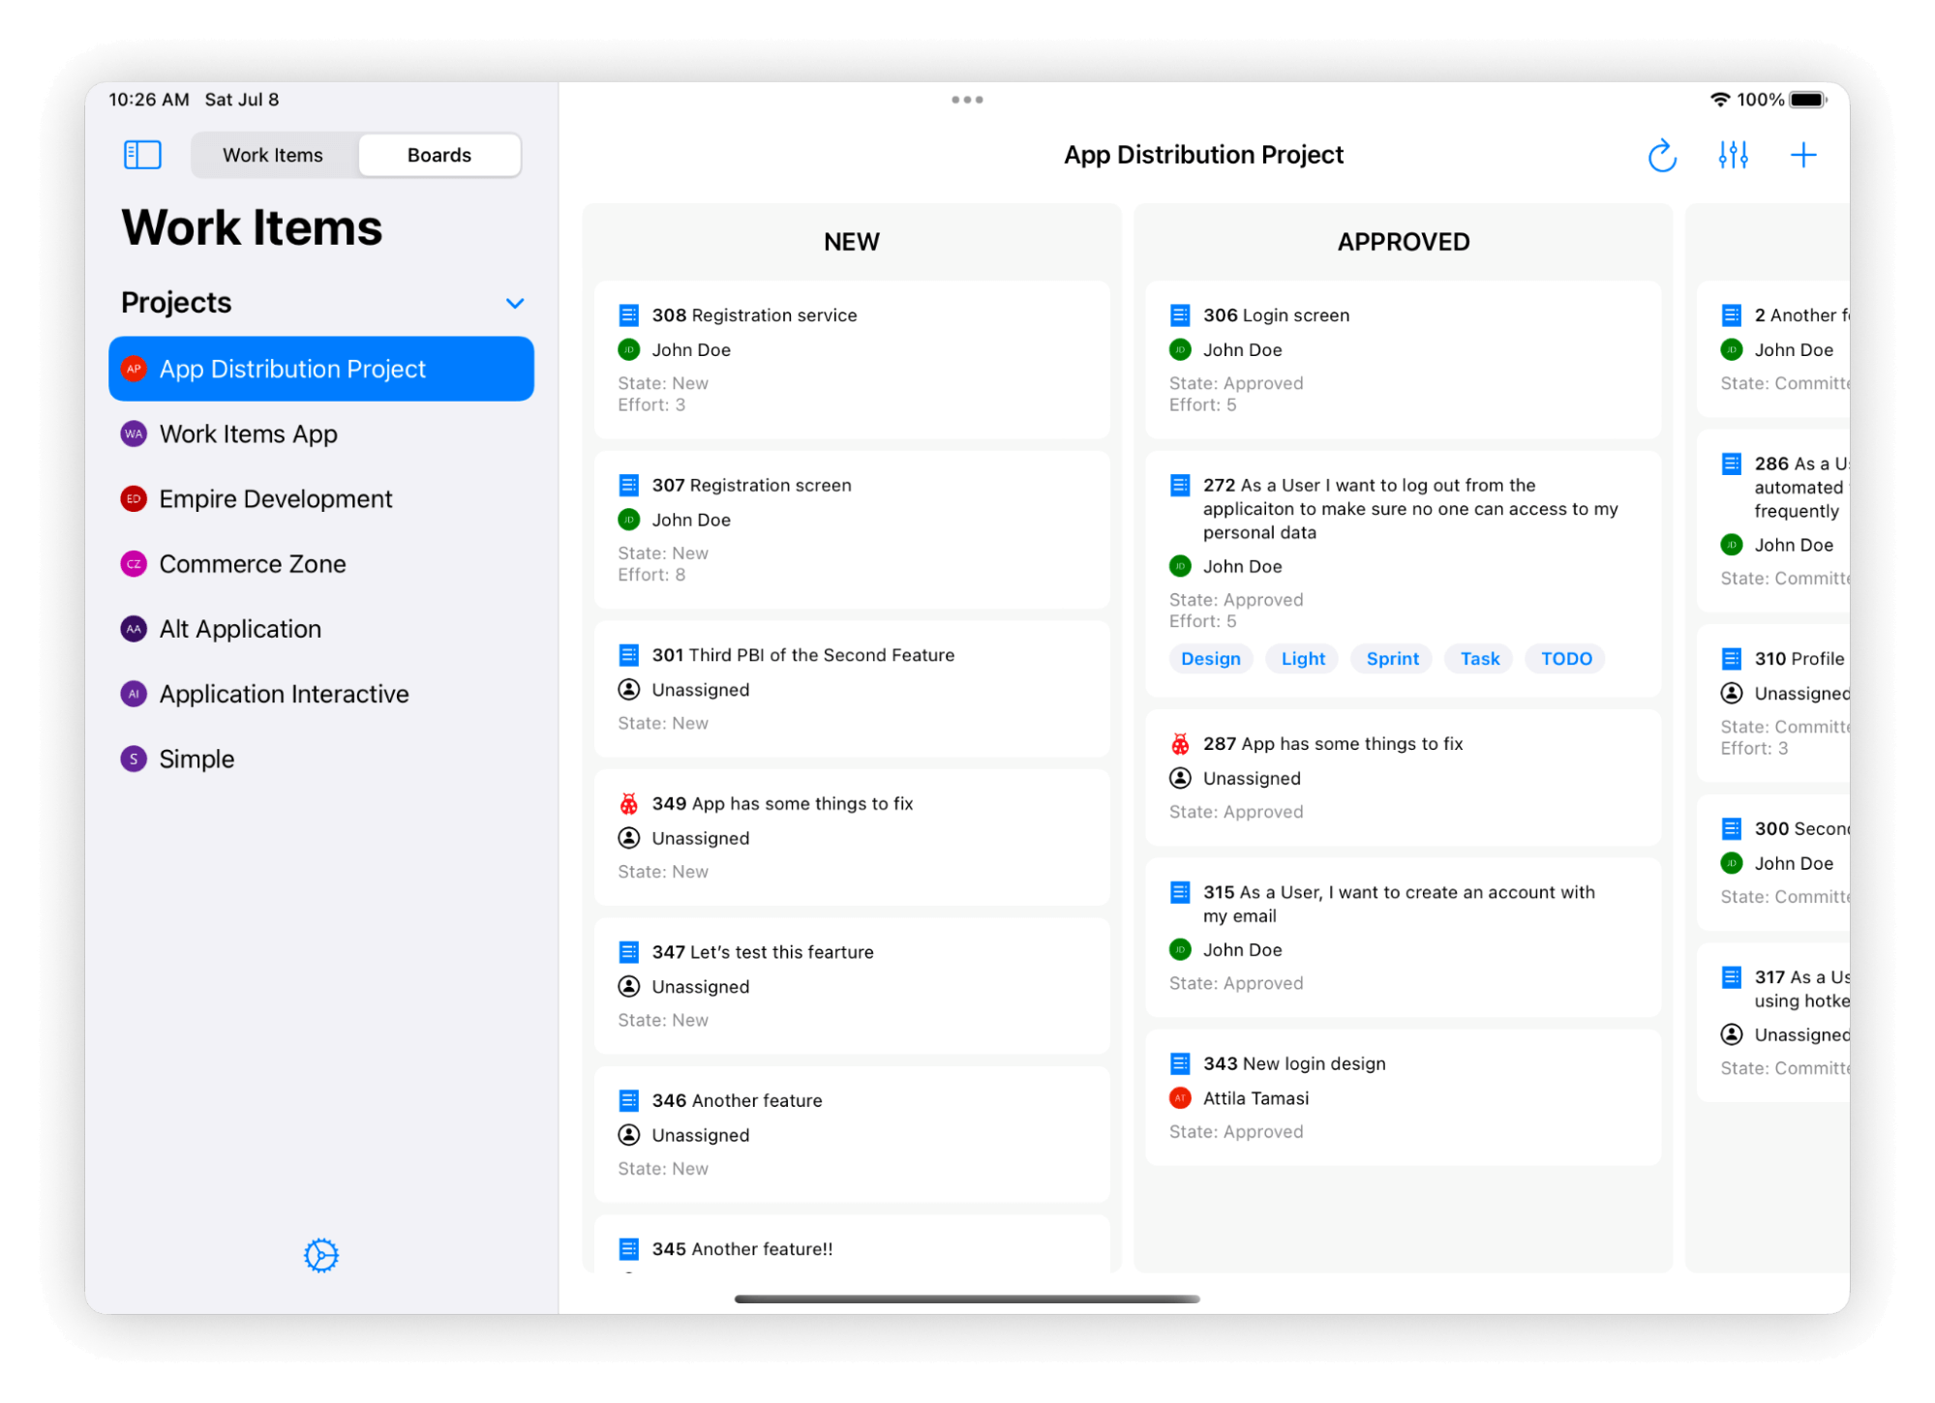Click unassigned avatar on item 301
Image resolution: width=1935 pixels, height=1403 pixels.
click(x=628, y=690)
